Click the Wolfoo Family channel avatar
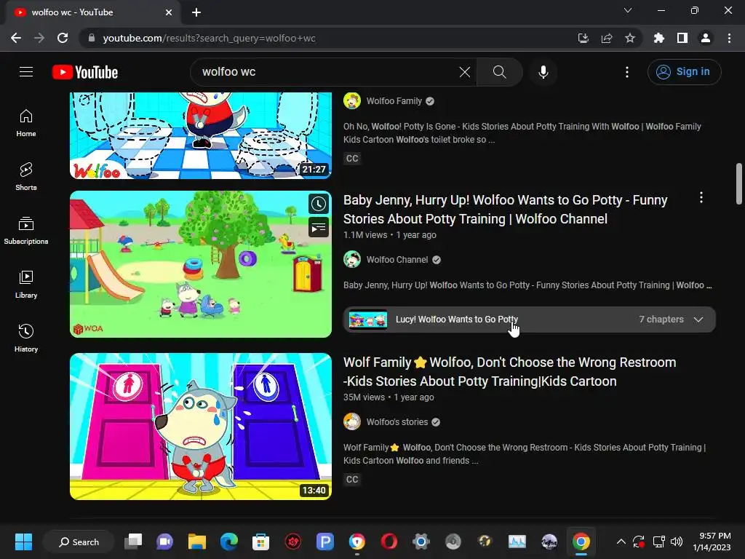Screen dimensions: 745x559 [352, 100]
